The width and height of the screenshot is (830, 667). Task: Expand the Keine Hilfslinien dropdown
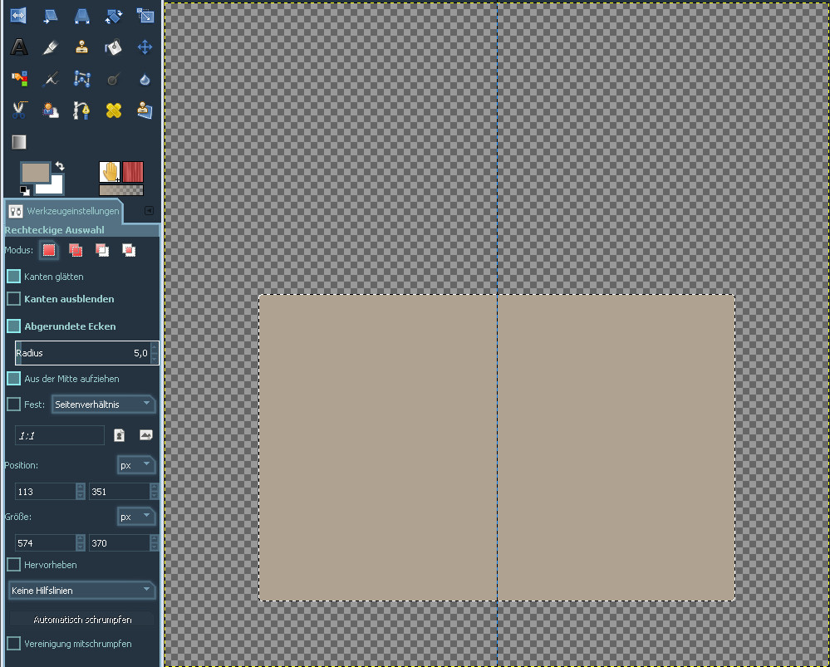tap(81, 591)
